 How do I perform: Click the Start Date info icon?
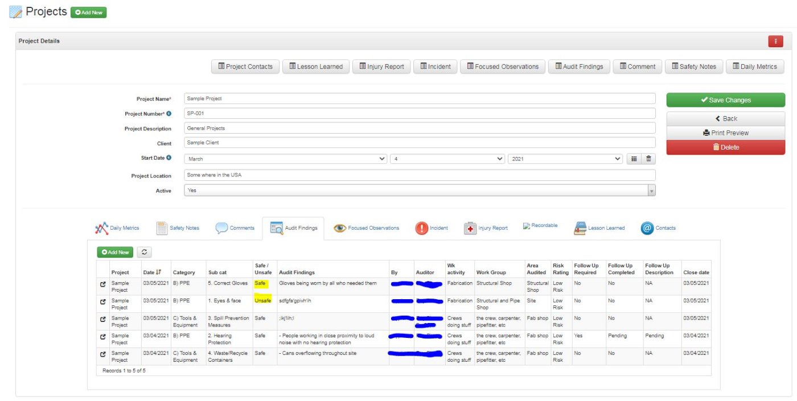(169, 158)
